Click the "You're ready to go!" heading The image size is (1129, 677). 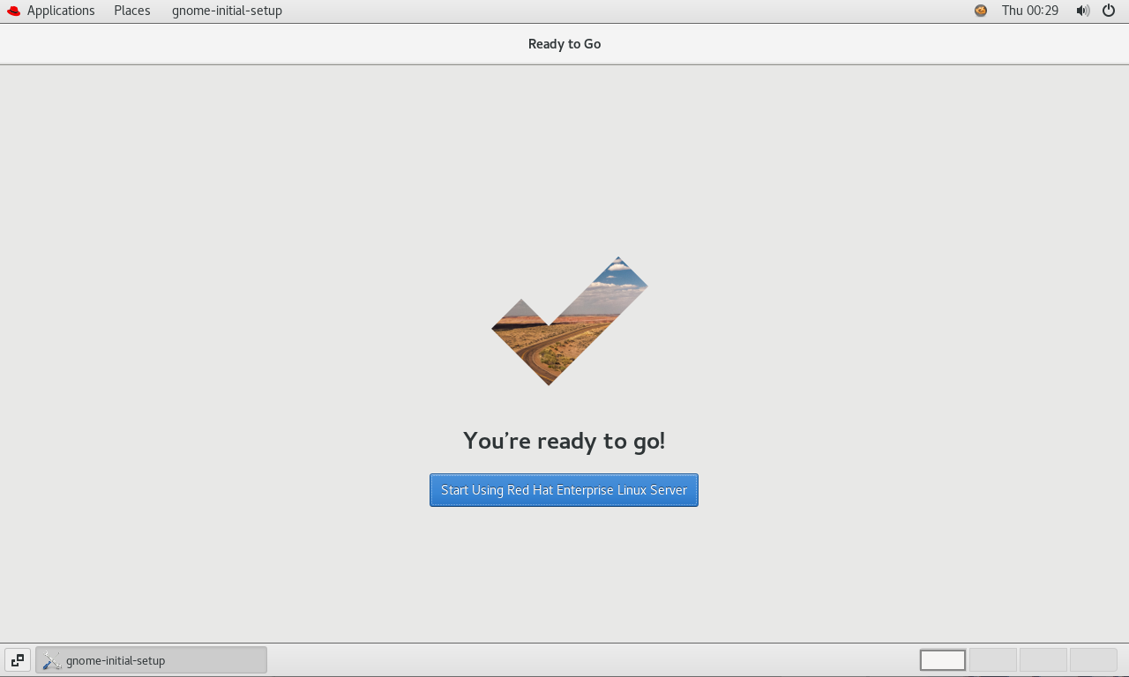point(564,441)
